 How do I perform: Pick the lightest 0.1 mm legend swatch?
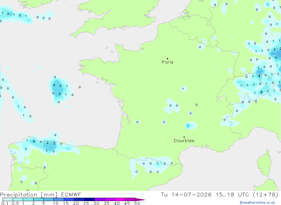[x=8, y=199]
